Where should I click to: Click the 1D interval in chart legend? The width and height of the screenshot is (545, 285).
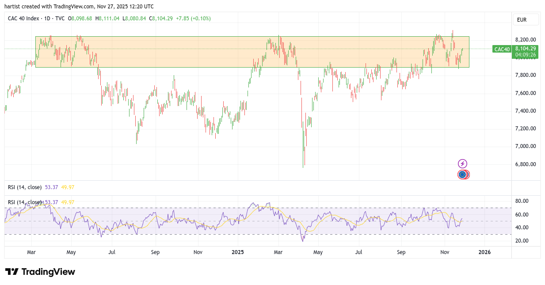[x=47, y=19]
